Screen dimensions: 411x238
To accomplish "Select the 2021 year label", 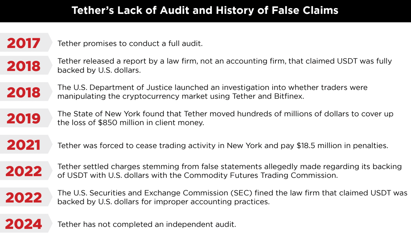I will 24,145.
